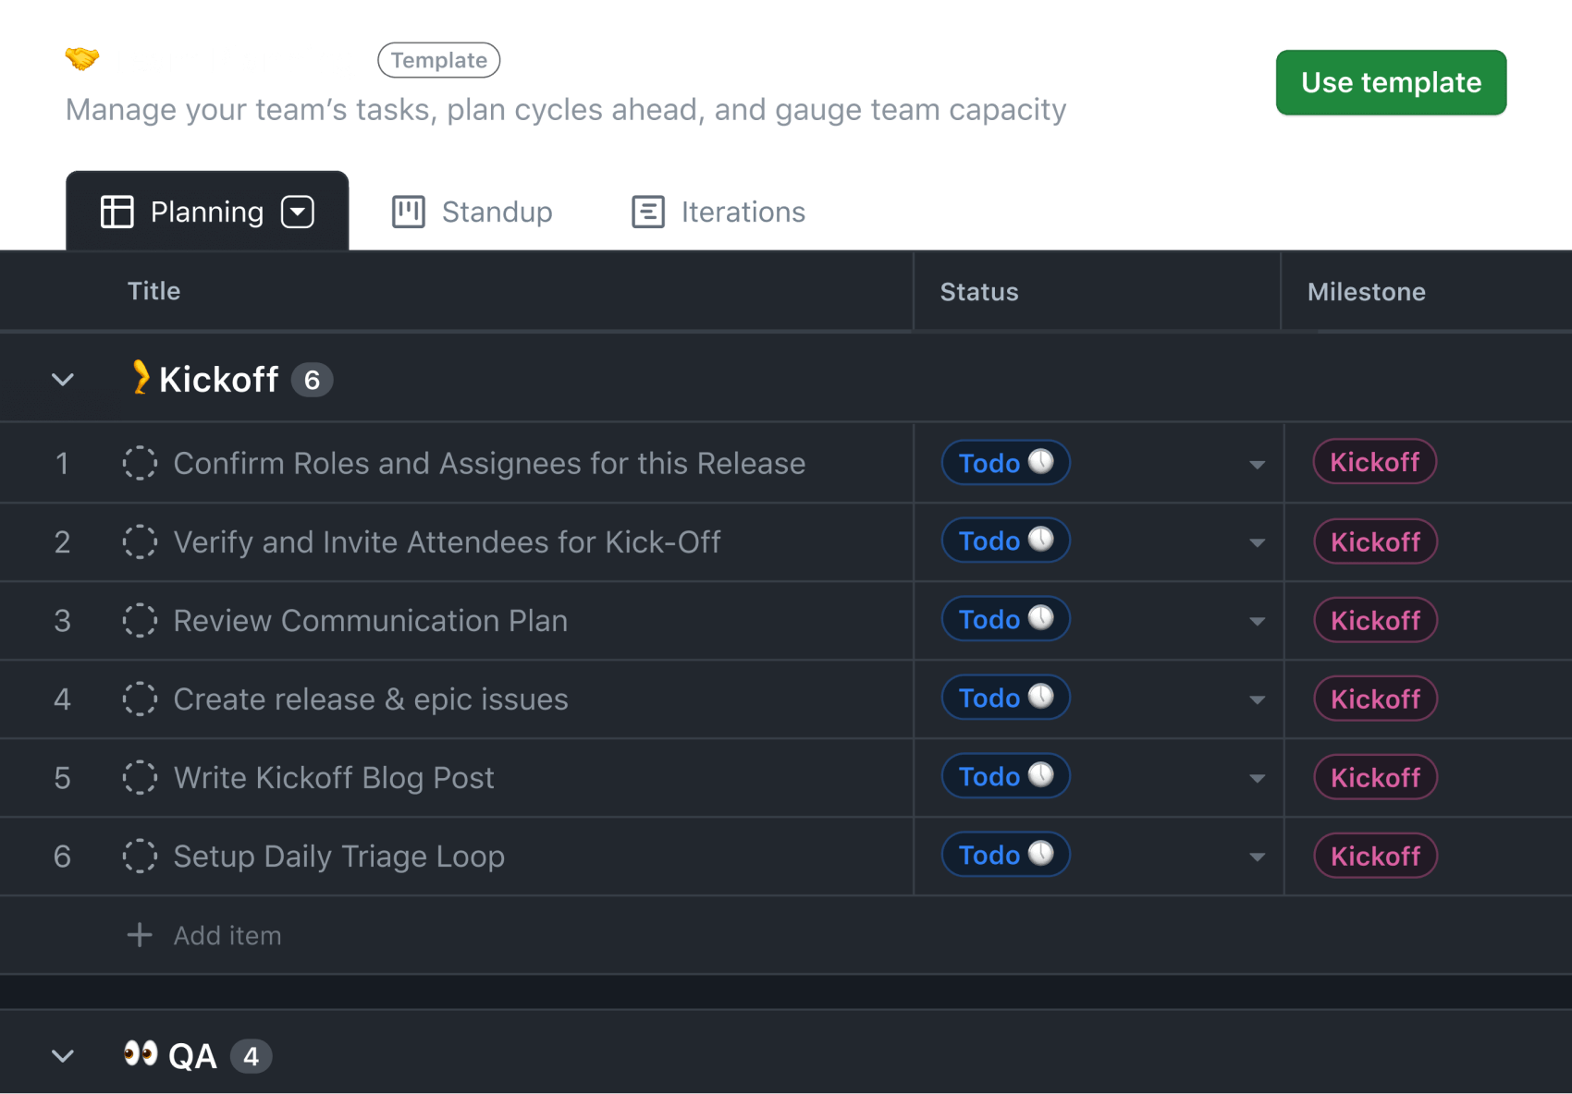
Task: Open the status dropdown for Create release & epic issues
Action: click(1257, 699)
